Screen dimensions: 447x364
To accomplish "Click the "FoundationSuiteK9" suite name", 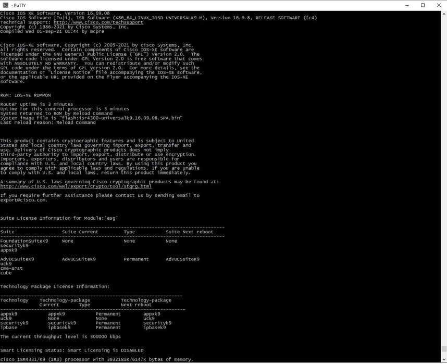I will (24, 241).
